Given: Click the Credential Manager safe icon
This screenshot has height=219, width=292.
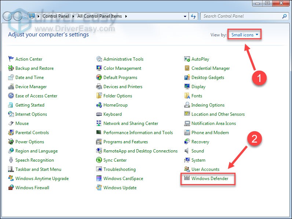Looking at the screenshot, I should [x=187, y=68].
